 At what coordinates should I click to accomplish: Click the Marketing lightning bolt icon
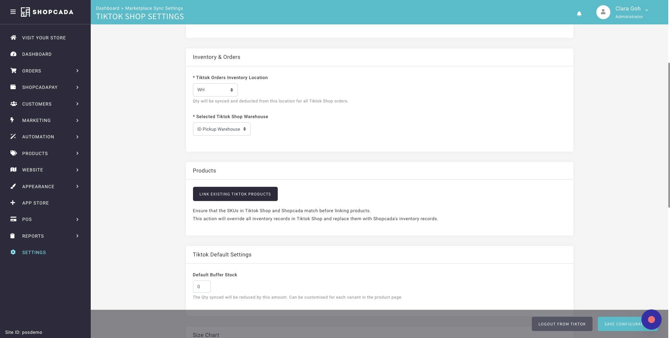pos(13,120)
